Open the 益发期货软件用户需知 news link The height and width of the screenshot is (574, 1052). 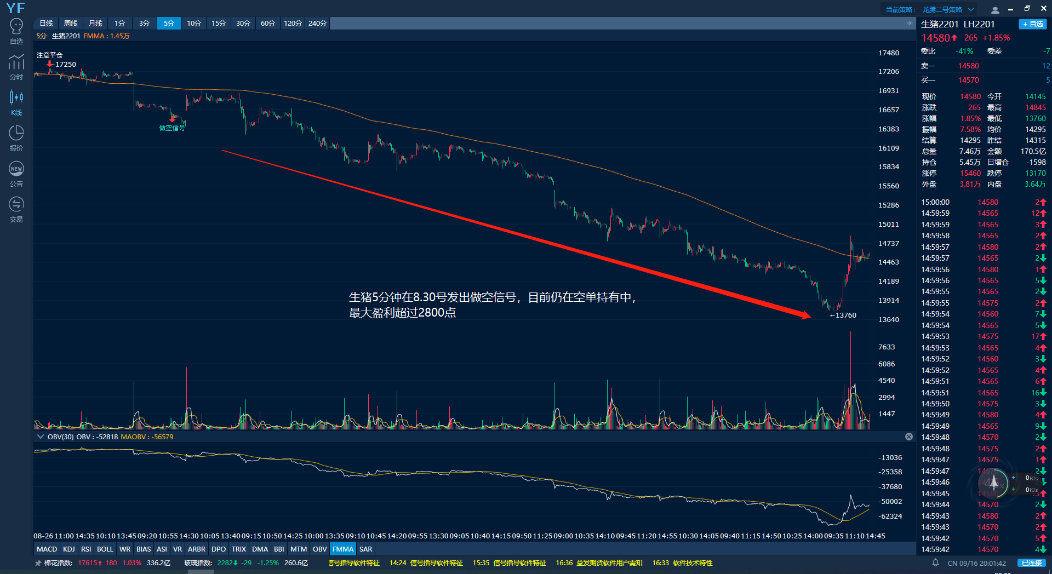[609, 563]
